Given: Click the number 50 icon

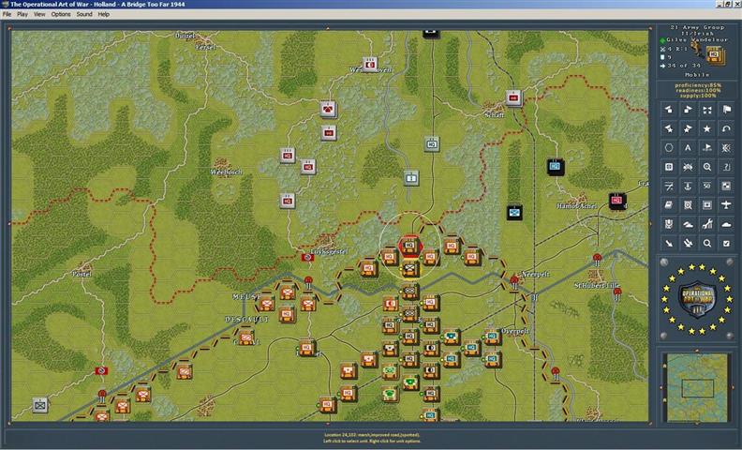Looking at the screenshot, I should [707, 187].
